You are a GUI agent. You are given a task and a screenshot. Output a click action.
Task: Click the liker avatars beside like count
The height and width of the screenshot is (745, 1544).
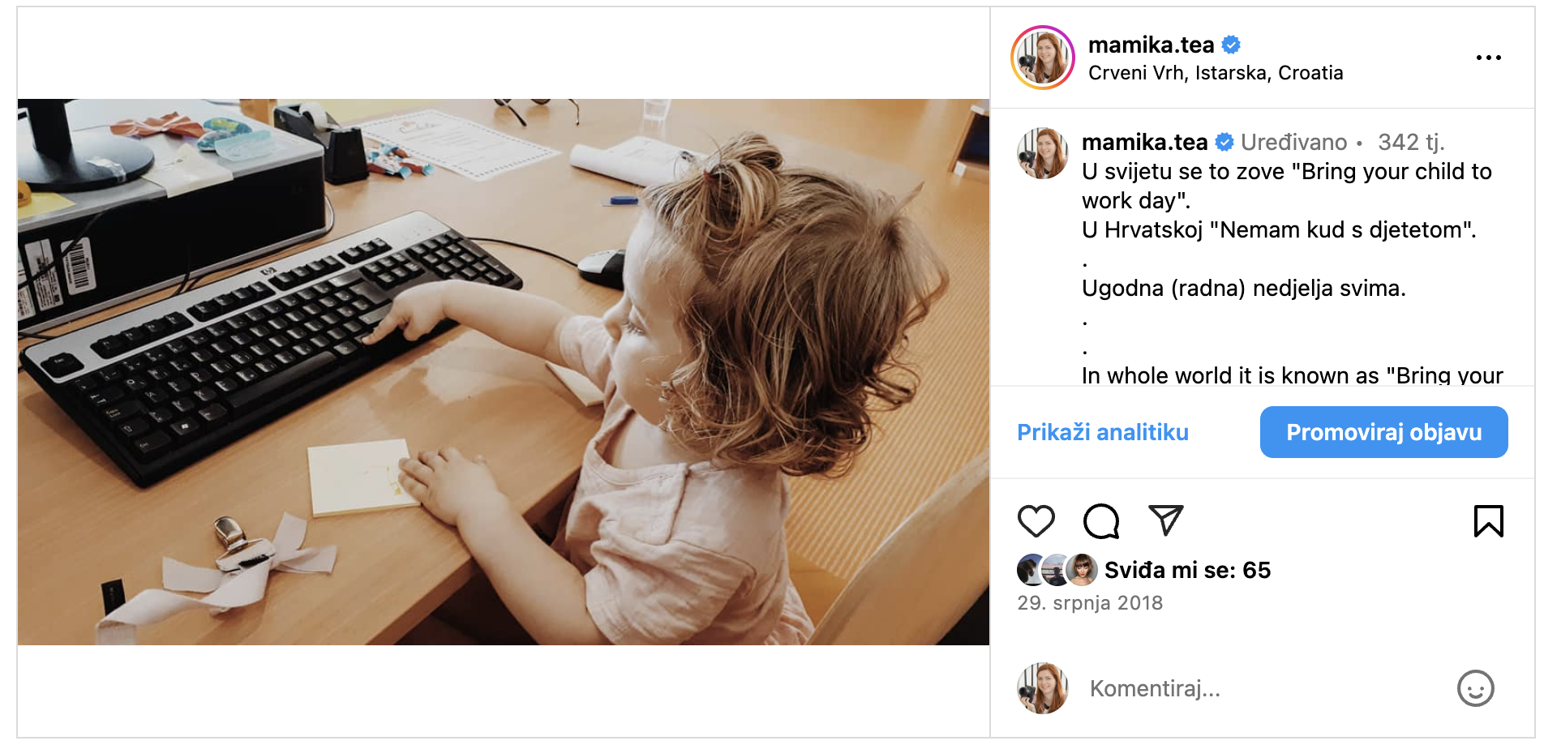pos(1057,570)
